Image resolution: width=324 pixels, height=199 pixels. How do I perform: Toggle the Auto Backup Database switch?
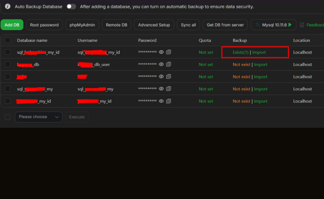71,7
